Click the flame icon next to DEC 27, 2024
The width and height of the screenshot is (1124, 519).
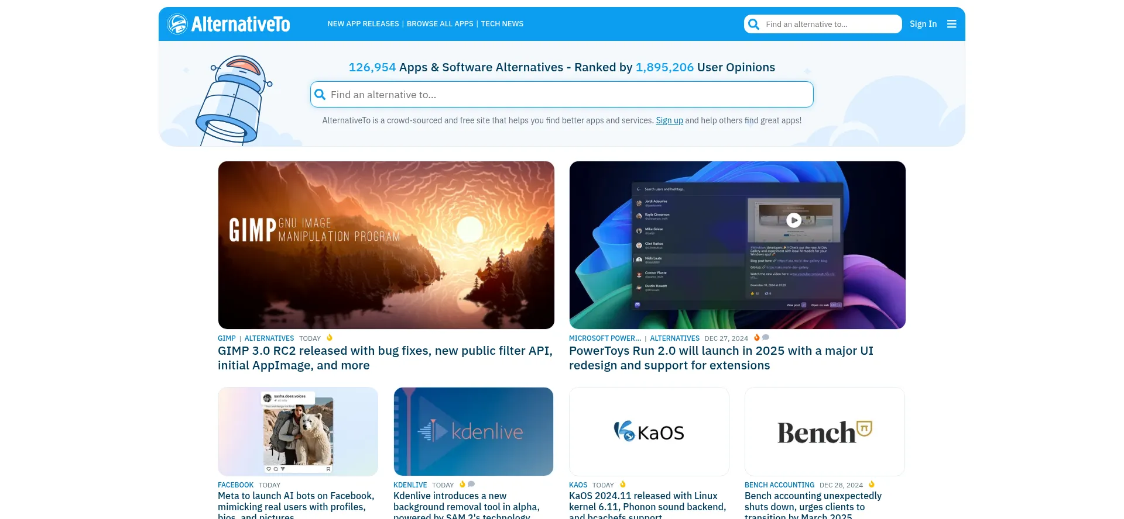coord(756,338)
